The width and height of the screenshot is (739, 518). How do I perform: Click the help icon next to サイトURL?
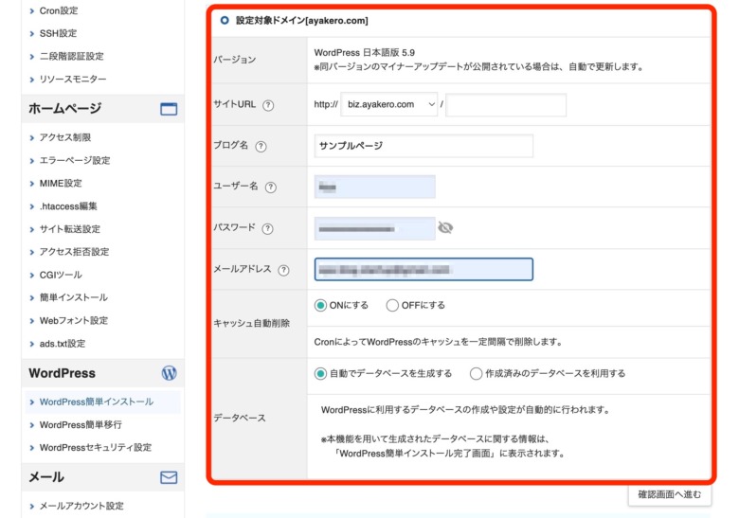tap(268, 105)
